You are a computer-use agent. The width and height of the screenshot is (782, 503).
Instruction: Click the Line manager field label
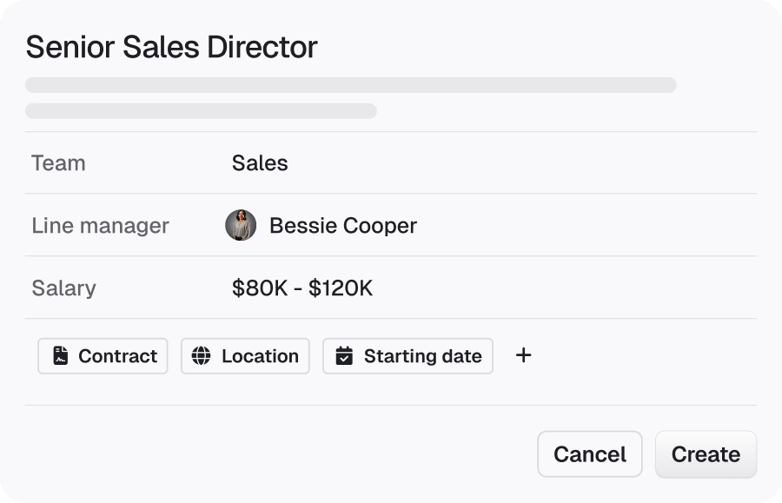[100, 225]
